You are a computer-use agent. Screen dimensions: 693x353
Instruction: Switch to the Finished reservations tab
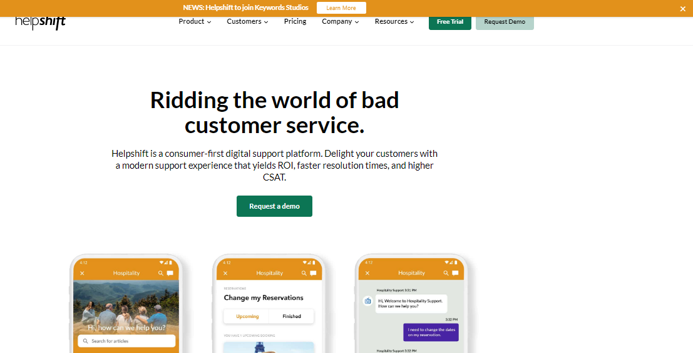[292, 316]
